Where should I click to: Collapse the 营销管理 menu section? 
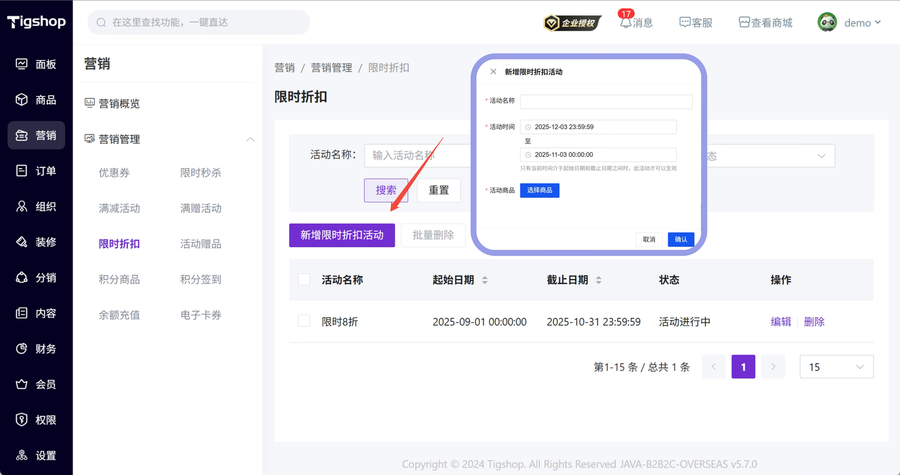pyautogui.click(x=250, y=139)
